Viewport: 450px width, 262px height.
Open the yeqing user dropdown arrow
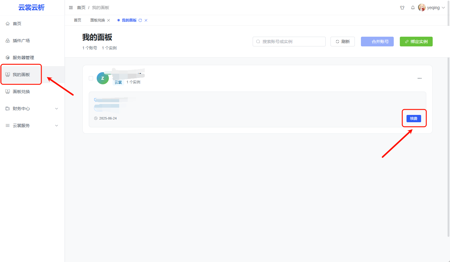tap(443, 8)
